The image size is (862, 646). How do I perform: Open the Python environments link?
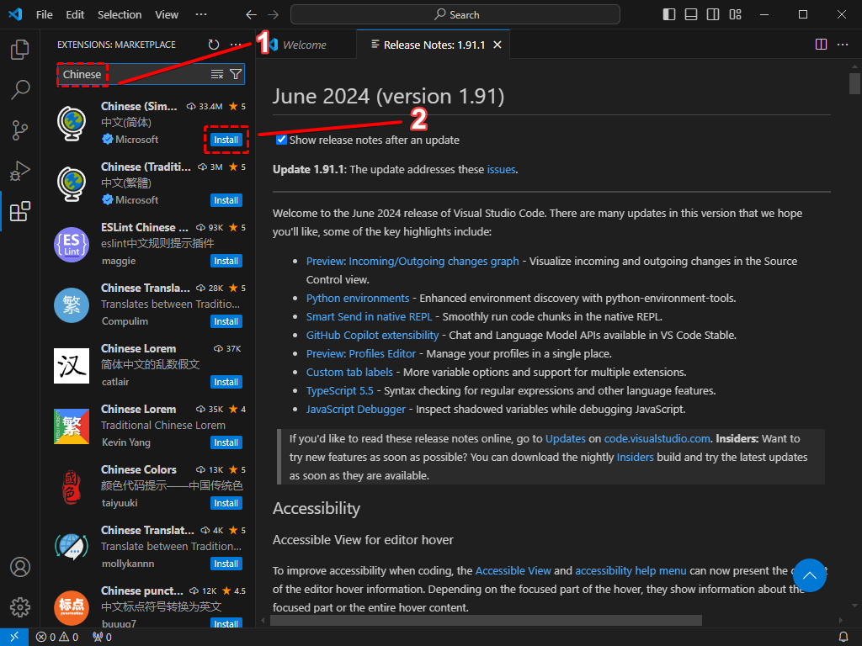click(x=358, y=298)
